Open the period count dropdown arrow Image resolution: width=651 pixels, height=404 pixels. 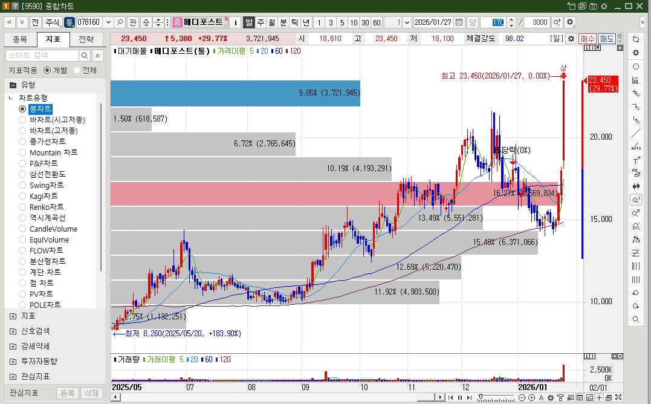pyautogui.click(x=407, y=22)
